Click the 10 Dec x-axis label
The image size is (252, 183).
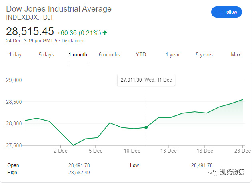pyautogui.click(x=132, y=151)
